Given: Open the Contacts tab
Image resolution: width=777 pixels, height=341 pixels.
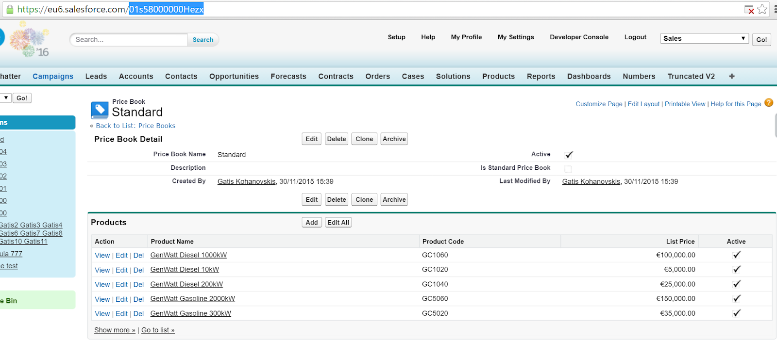Looking at the screenshot, I should (181, 76).
